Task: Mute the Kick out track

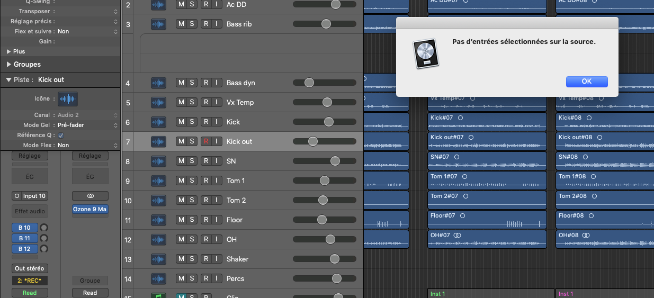Action: [181, 141]
